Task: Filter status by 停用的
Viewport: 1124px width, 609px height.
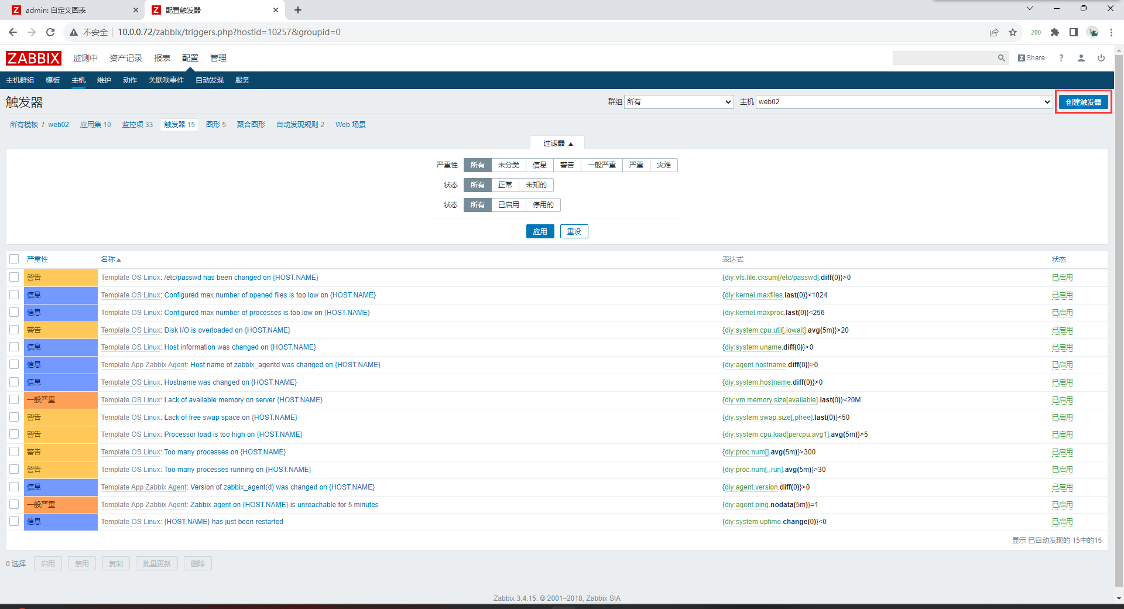Action: [x=543, y=205]
